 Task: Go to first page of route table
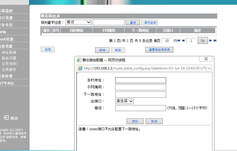click(179, 40)
